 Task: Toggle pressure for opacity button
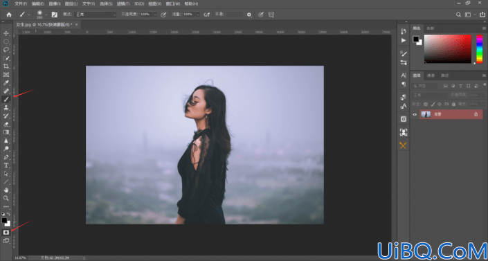click(x=163, y=15)
